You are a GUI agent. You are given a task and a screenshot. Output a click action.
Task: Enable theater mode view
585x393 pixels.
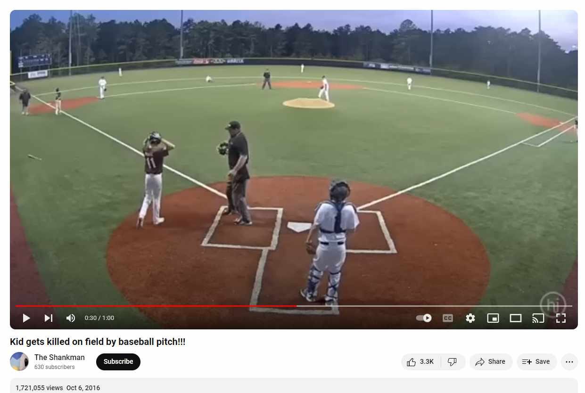click(x=516, y=318)
